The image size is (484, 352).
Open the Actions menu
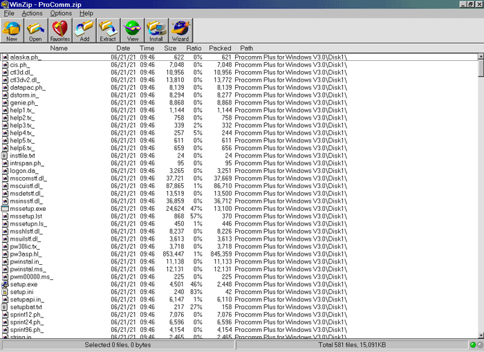point(32,13)
